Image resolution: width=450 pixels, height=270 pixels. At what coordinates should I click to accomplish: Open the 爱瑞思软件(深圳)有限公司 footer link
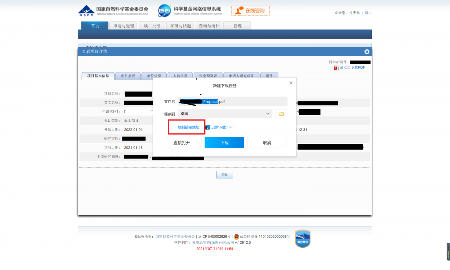[x=213, y=242]
